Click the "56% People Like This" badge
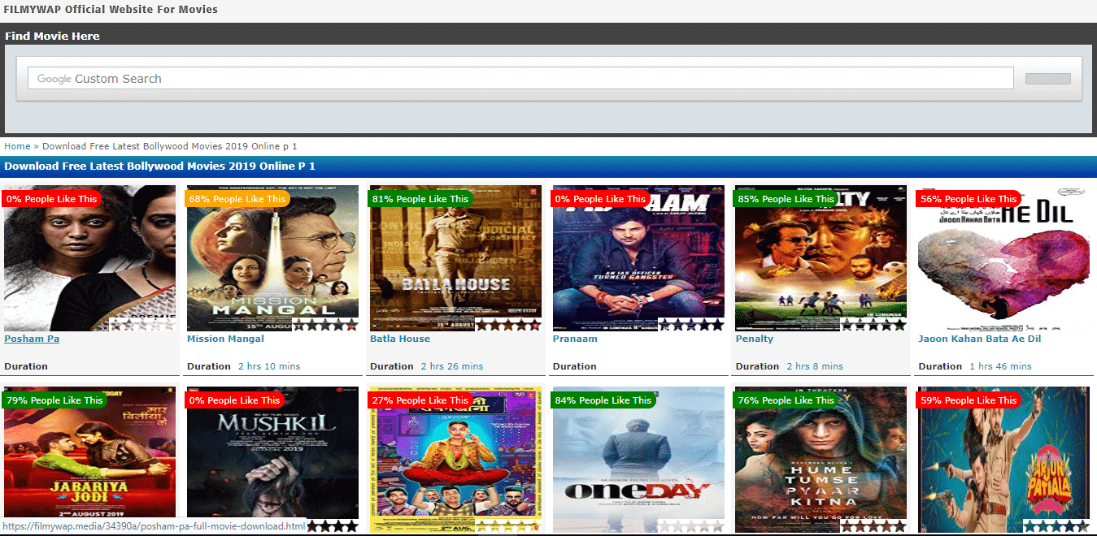 [969, 199]
